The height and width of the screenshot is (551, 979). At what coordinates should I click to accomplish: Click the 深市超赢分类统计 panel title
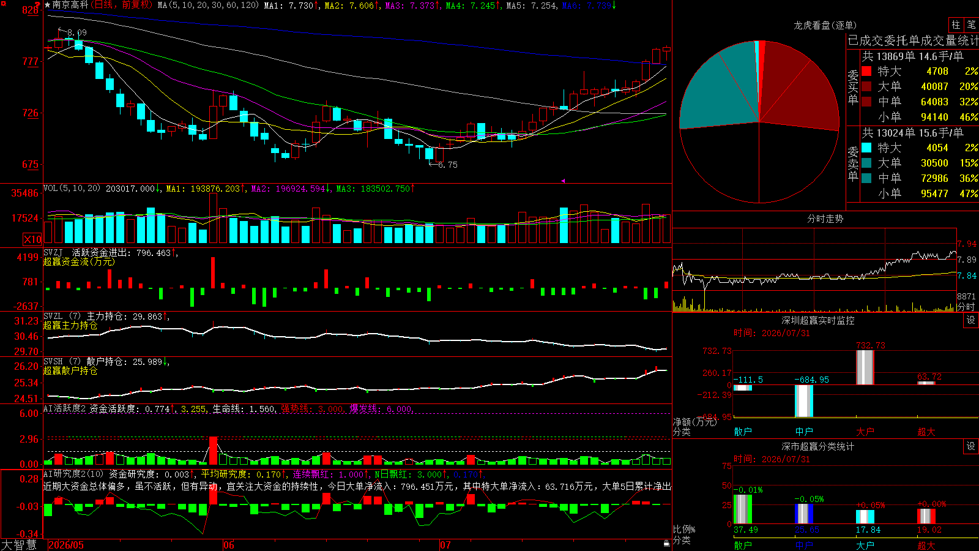pyautogui.click(x=817, y=446)
